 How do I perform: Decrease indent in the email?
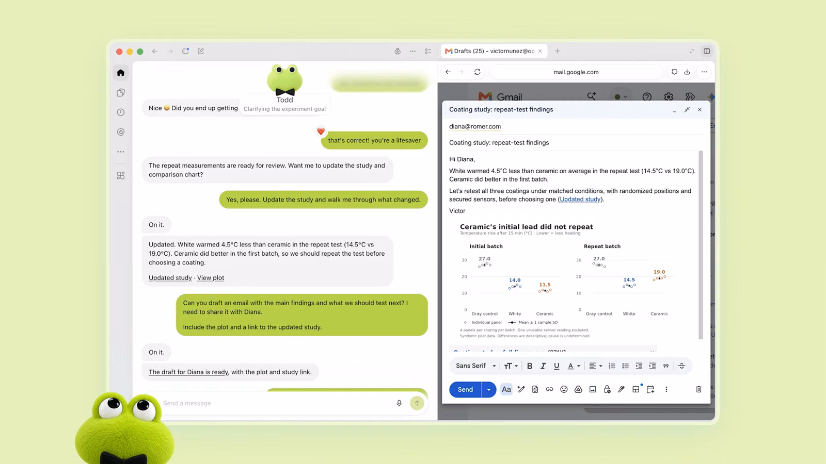pyautogui.click(x=639, y=366)
